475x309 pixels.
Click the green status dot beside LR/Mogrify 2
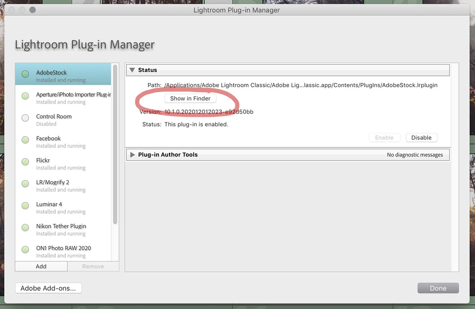click(25, 183)
